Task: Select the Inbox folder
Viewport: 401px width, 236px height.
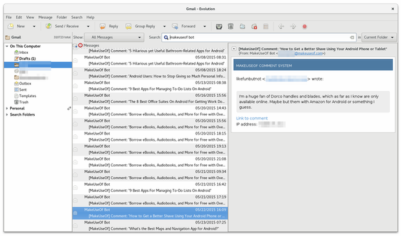Action: [23, 53]
